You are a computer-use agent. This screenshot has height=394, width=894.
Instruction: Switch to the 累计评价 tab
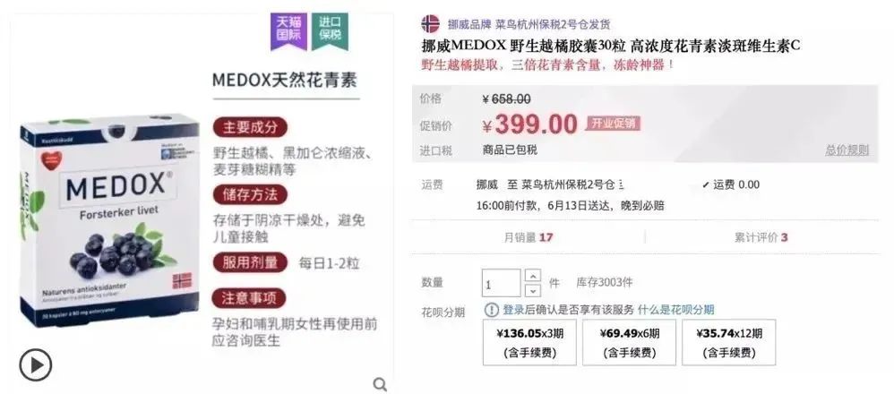click(x=761, y=237)
